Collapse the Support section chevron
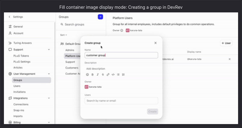This screenshot has width=242, height=128. click(x=49, y=50)
